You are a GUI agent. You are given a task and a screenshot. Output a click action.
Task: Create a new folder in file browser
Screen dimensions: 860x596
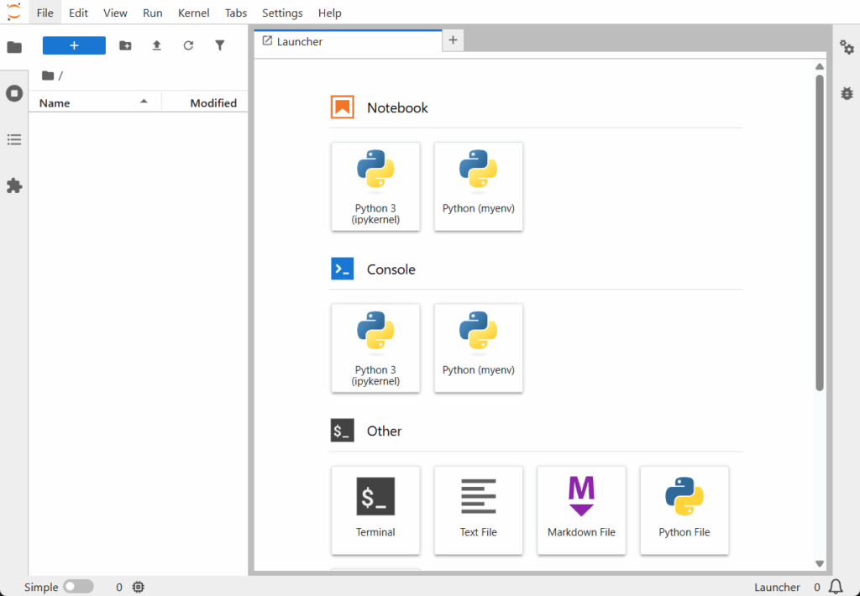pyautogui.click(x=125, y=45)
